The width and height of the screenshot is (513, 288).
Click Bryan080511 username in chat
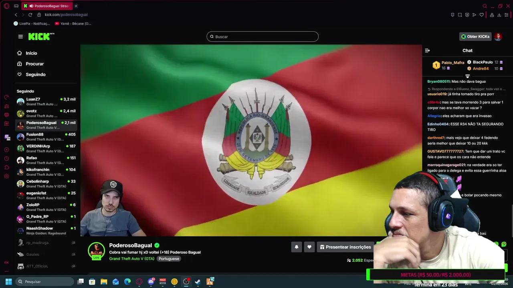438,82
